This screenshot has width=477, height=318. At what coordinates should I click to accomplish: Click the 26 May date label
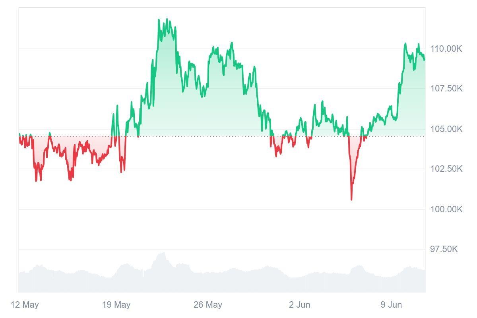click(x=207, y=305)
